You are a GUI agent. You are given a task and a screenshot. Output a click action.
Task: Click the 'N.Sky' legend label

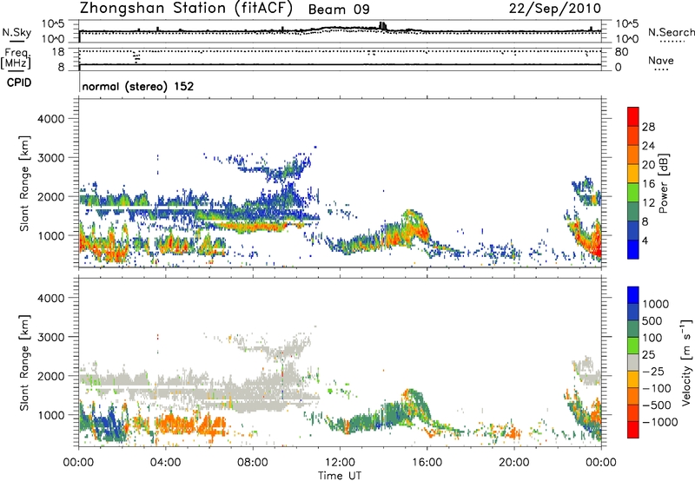17,32
